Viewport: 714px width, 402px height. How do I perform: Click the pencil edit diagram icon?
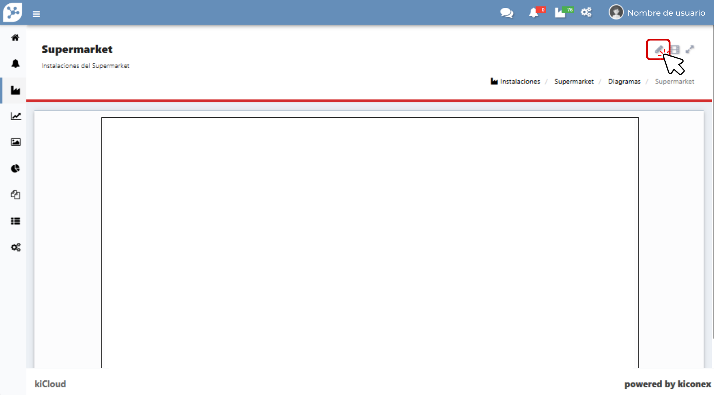click(x=659, y=49)
